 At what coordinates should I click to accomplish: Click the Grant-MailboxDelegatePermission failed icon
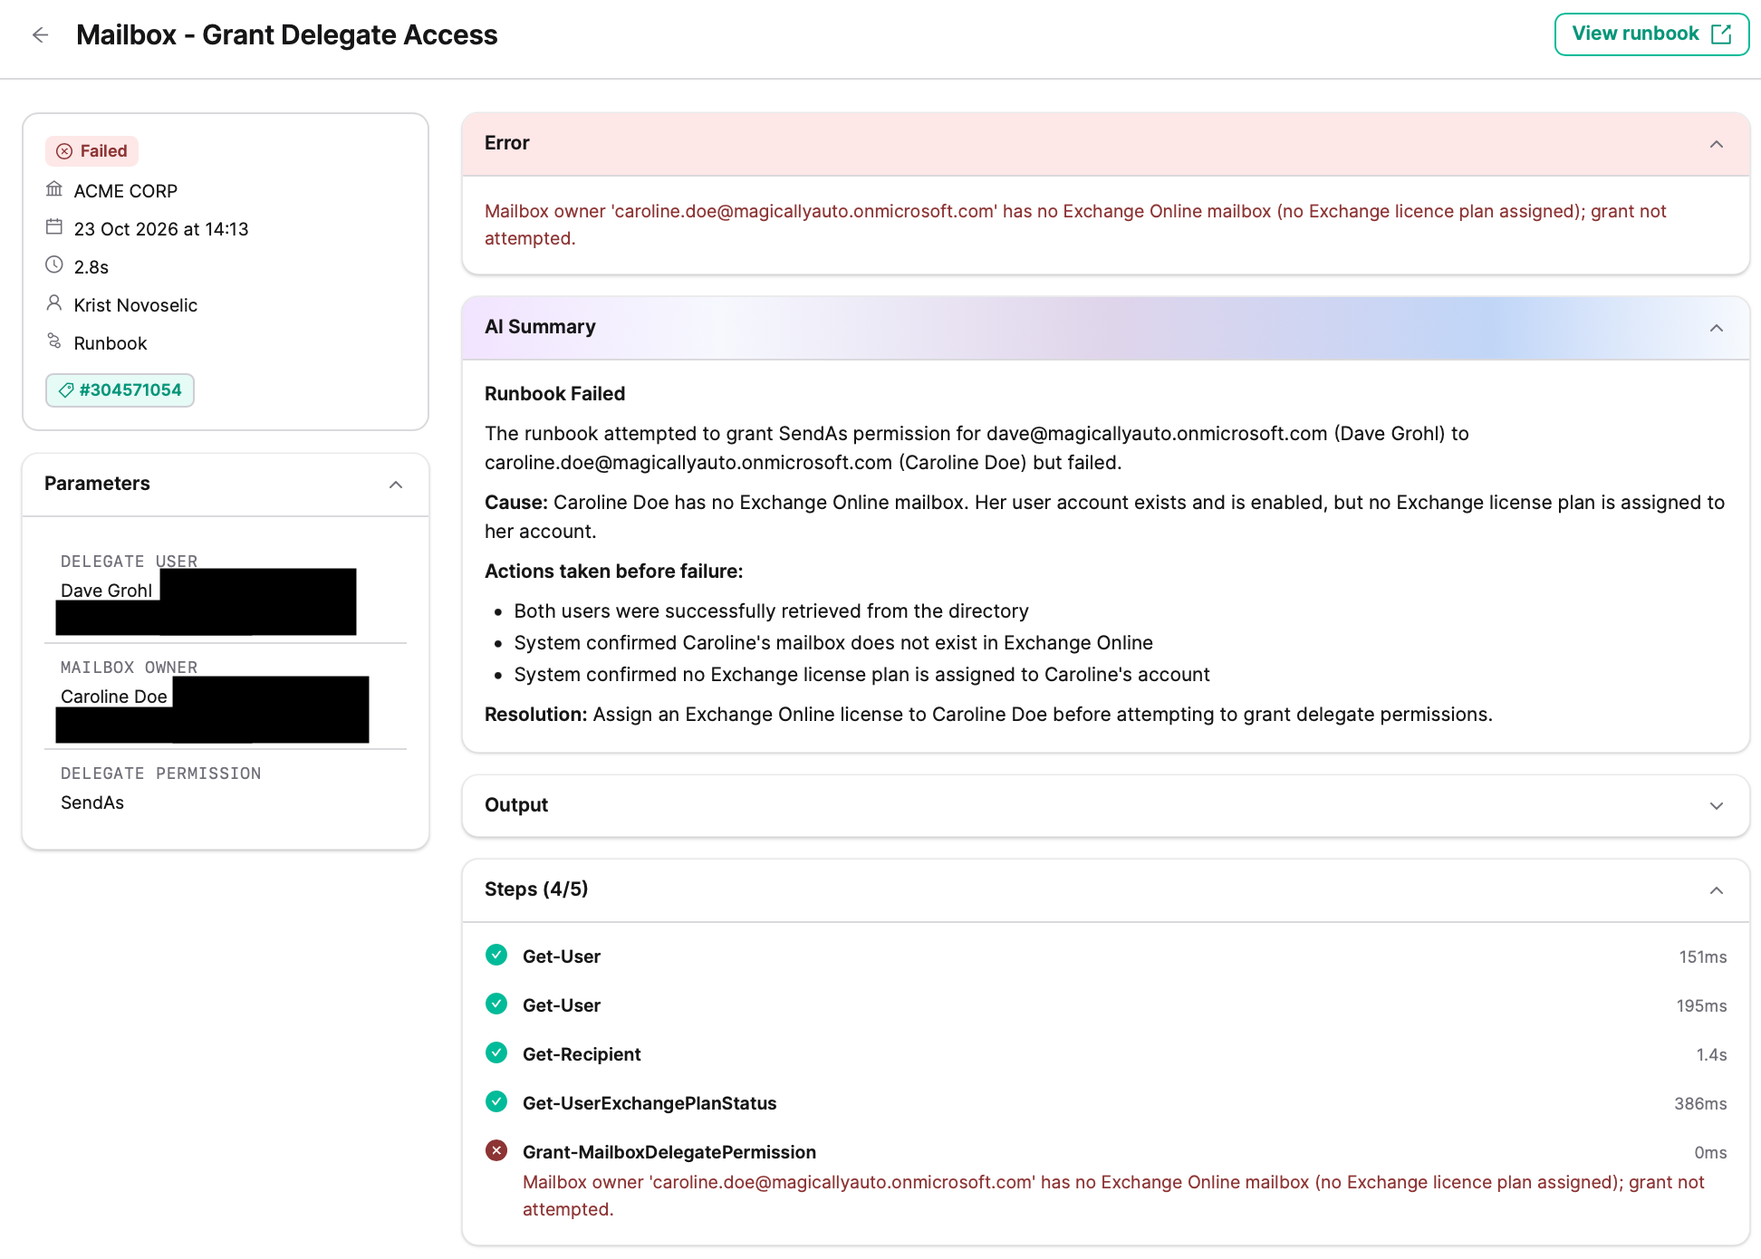tap(496, 1151)
